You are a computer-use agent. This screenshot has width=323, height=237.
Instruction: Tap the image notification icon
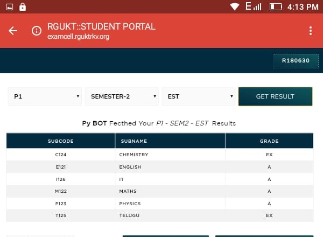coord(10,7)
